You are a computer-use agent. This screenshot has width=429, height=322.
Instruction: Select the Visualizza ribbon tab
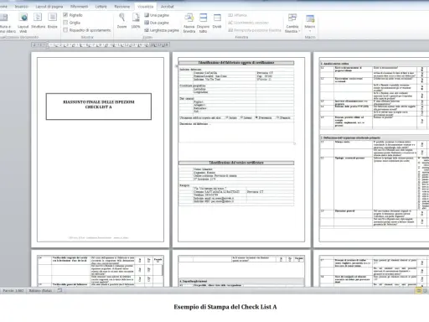click(x=145, y=6)
